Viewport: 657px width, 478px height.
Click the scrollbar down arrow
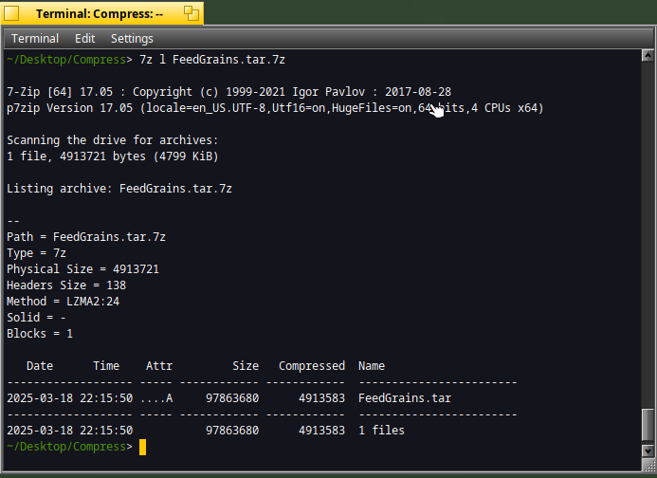(x=648, y=451)
